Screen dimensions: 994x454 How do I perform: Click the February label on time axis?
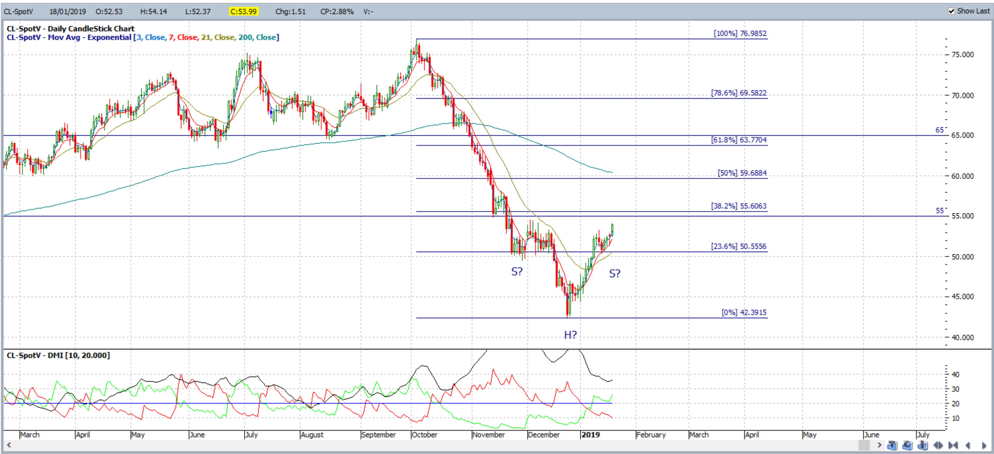651,435
